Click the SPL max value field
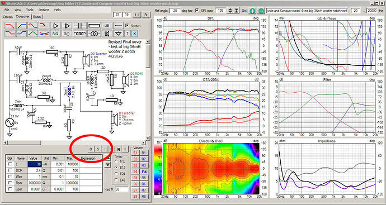386x205 pixels. tap(220, 11)
